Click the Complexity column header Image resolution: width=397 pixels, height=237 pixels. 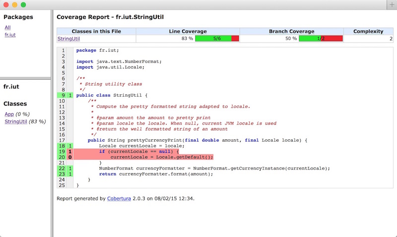coord(368,31)
